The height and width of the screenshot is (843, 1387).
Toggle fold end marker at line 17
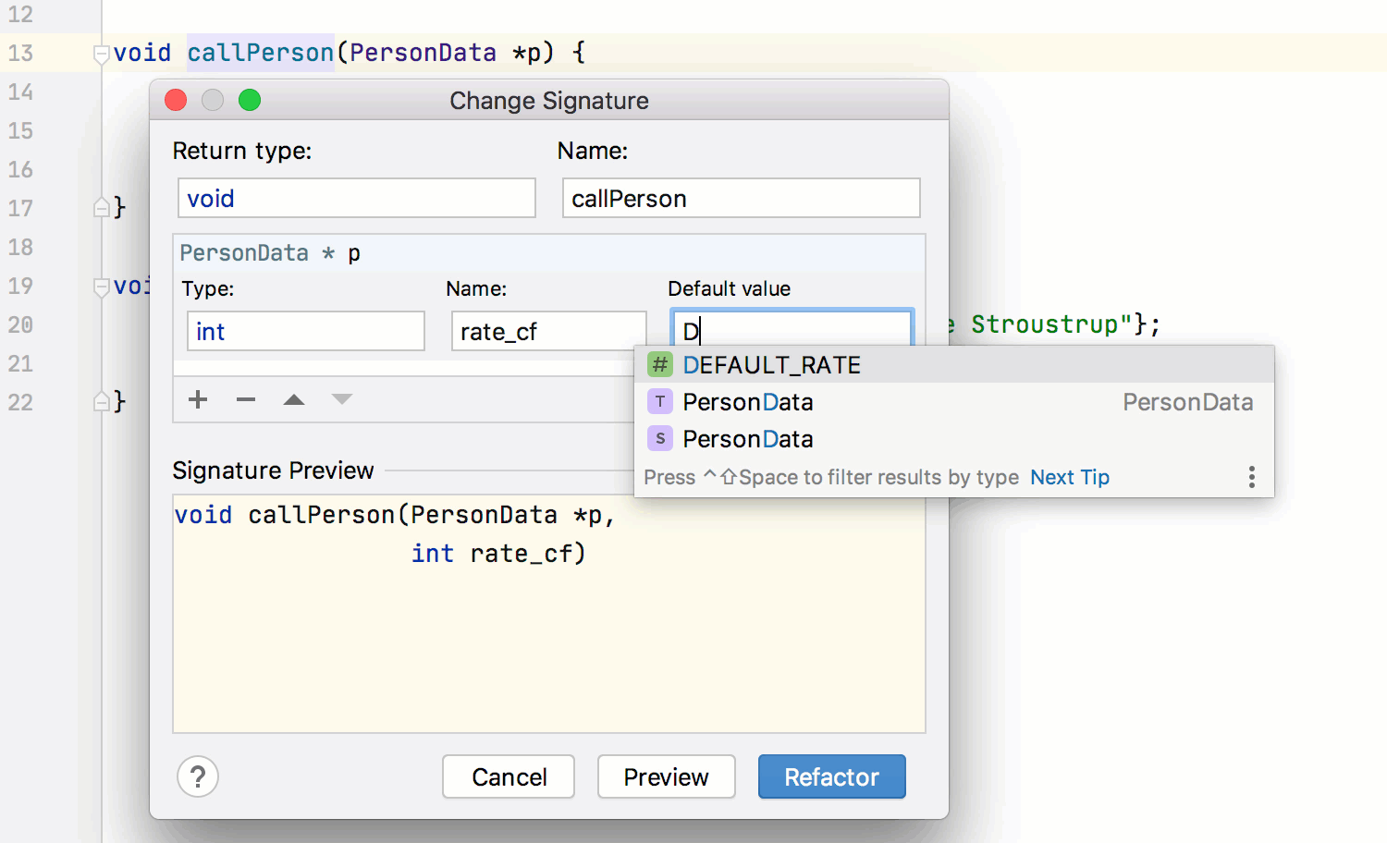pyautogui.click(x=102, y=207)
